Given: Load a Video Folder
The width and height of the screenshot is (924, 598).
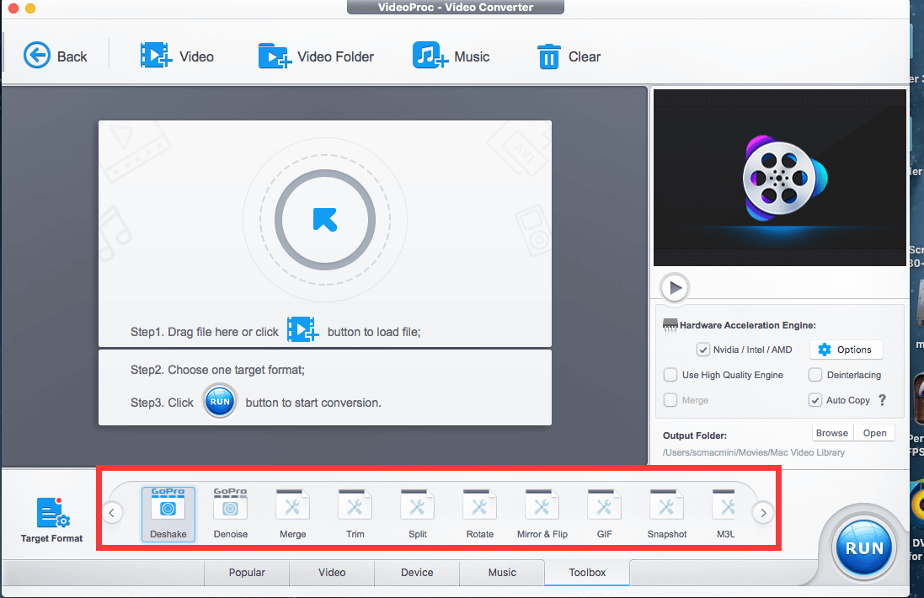Looking at the screenshot, I should 316,56.
